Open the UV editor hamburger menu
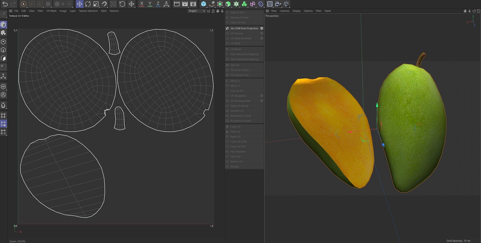This screenshot has height=243, width=481. [x=11, y=11]
